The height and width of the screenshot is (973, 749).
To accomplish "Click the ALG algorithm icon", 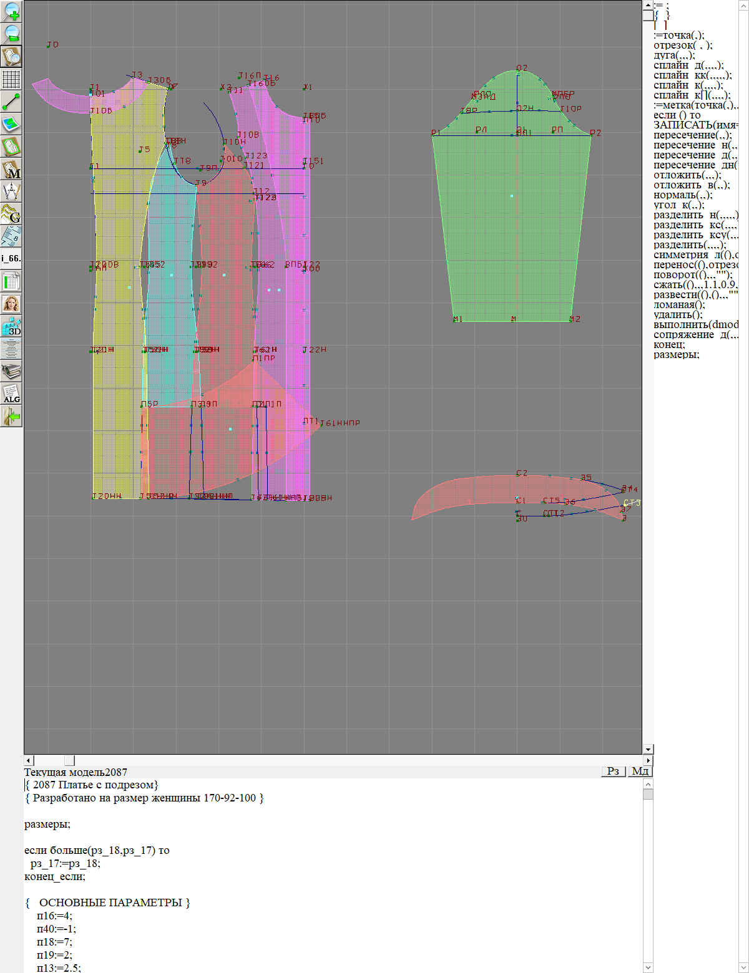I will click(x=11, y=394).
